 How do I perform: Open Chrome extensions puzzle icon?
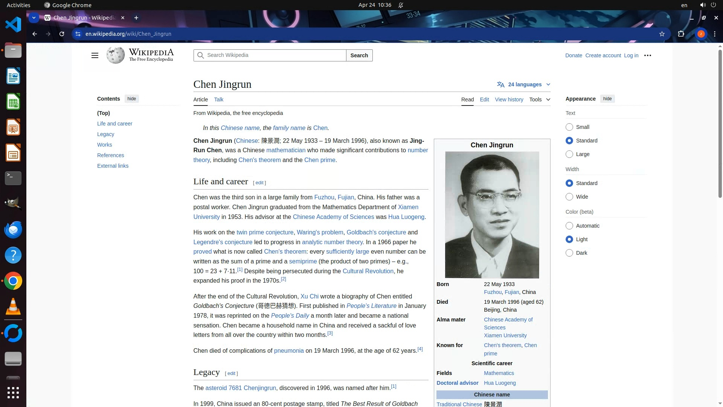[x=681, y=34]
